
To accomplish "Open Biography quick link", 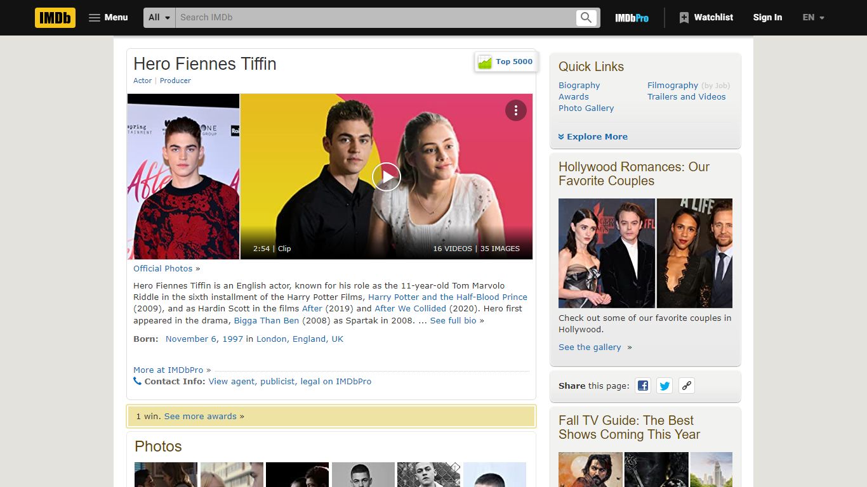I will [579, 86].
